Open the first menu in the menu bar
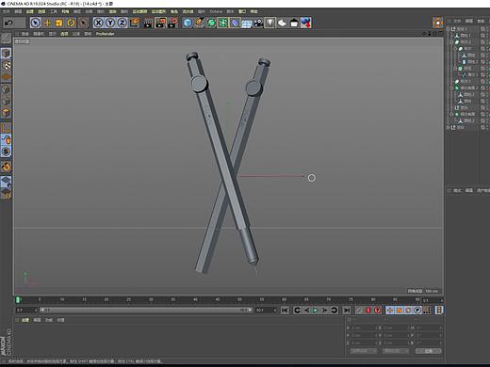The width and height of the screenshot is (490, 367). click(x=6, y=11)
